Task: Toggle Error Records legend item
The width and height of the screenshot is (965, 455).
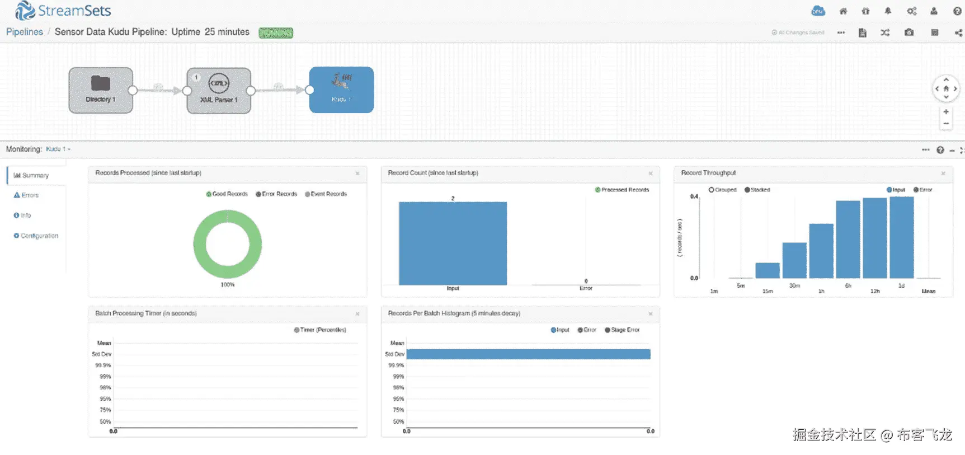Action: (x=276, y=194)
